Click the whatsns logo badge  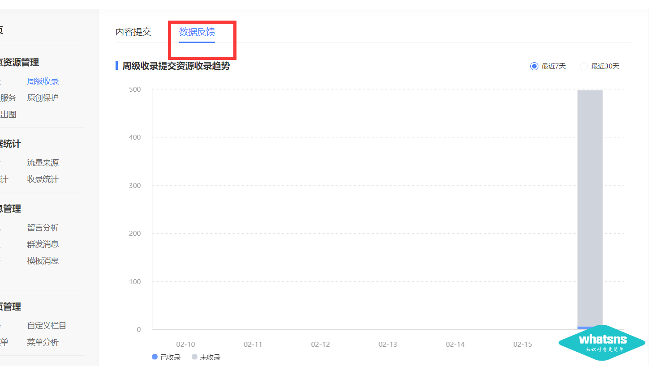602,342
